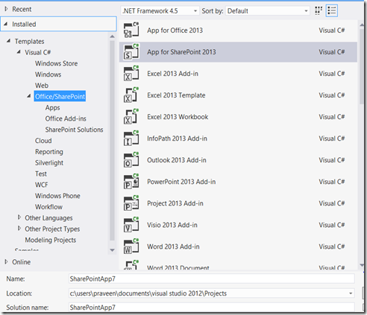Select the Web template category
This screenshot has width=367, height=315.
click(x=42, y=86)
